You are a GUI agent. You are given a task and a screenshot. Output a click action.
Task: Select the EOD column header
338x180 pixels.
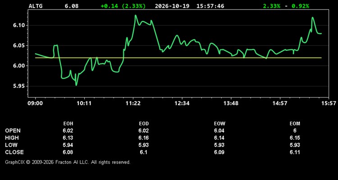[x=144, y=124]
